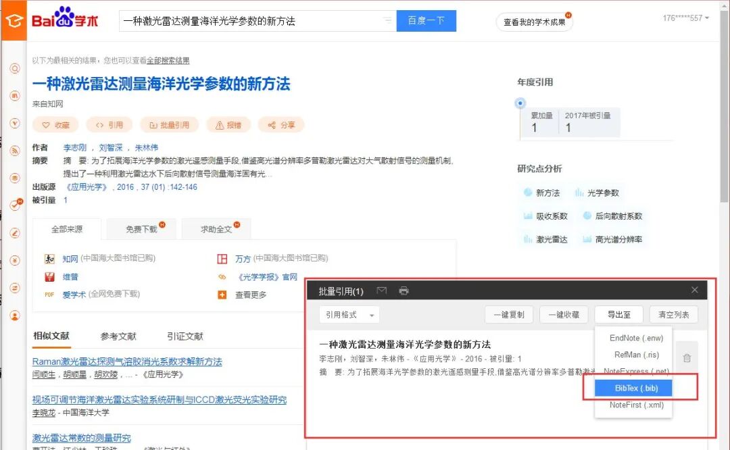Choose EndNote (.enw) export format

(x=636, y=338)
